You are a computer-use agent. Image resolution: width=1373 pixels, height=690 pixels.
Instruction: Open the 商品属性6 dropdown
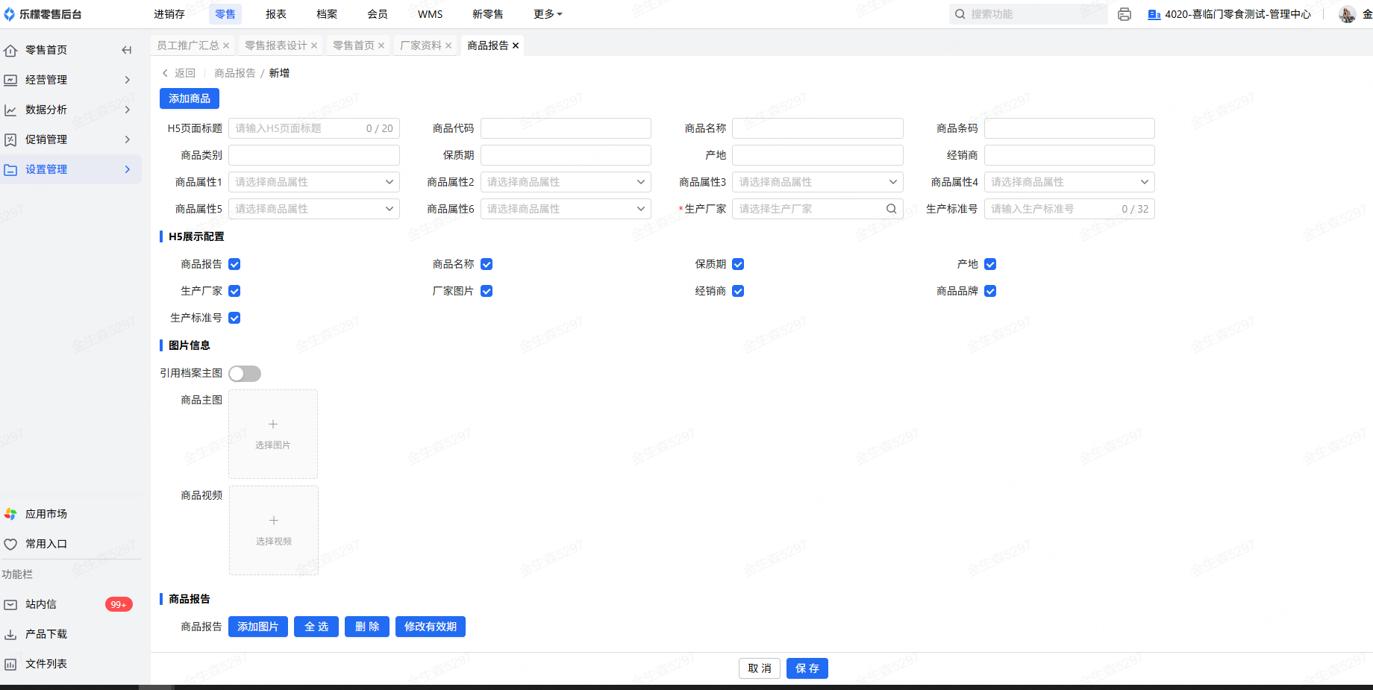pos(566,209)
